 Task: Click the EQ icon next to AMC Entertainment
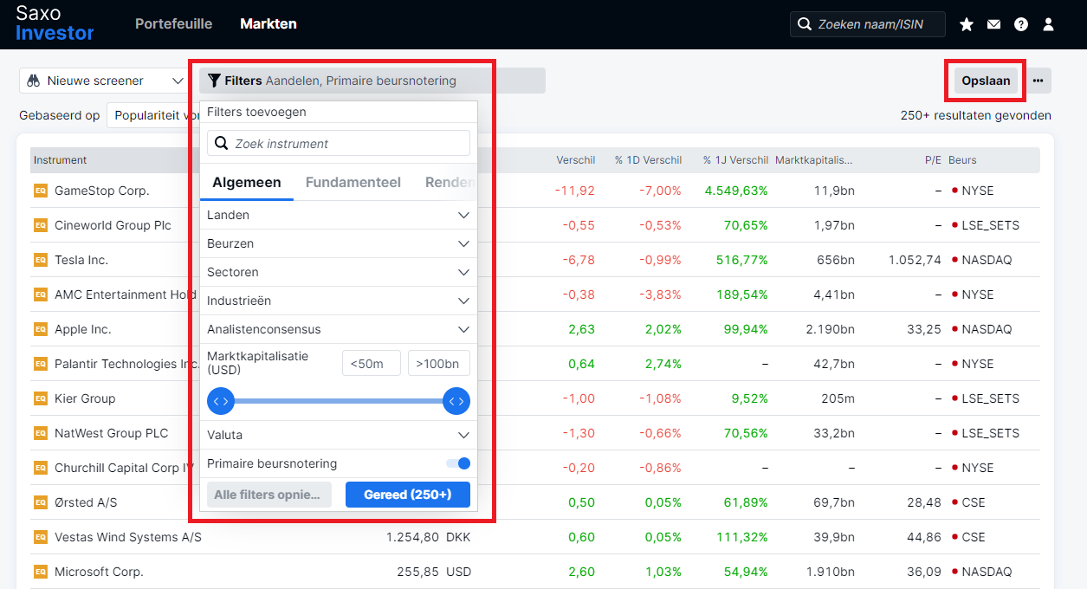[40, 294]
